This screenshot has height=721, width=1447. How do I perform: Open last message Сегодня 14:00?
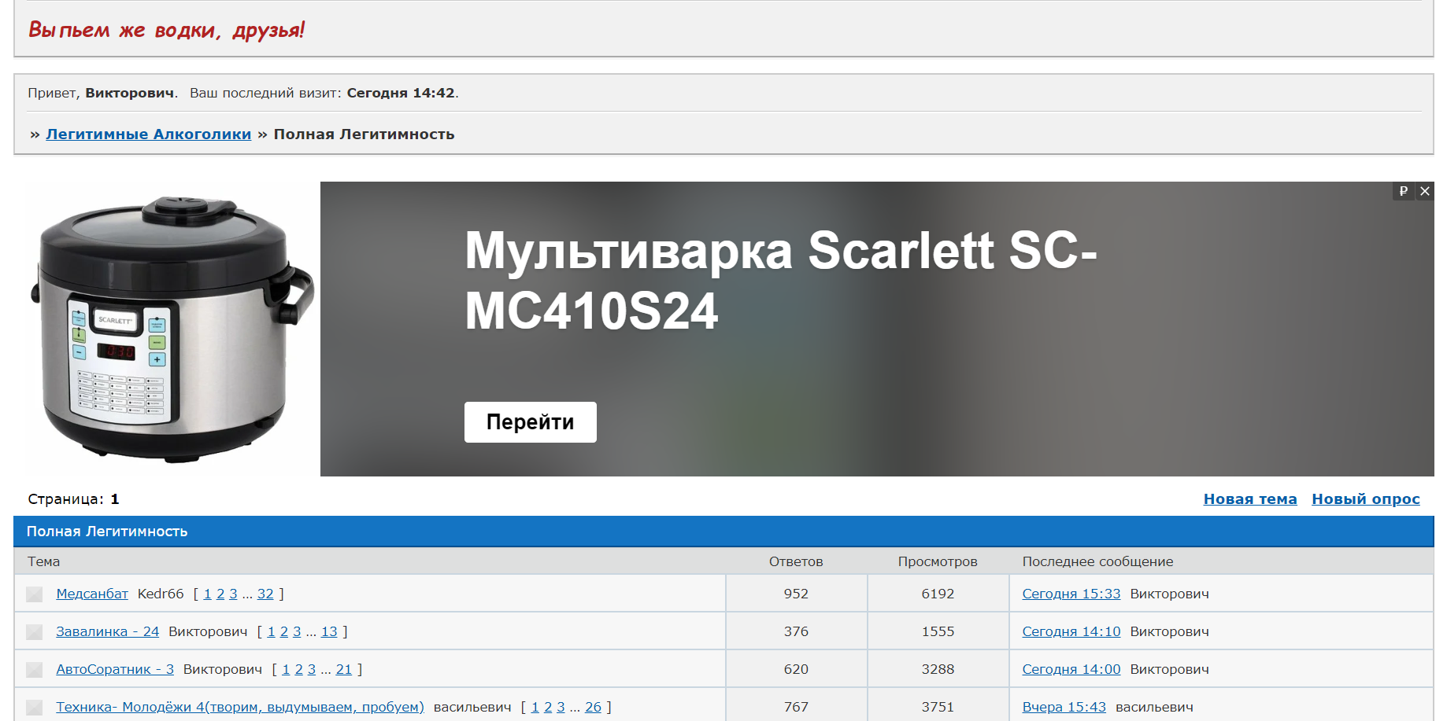(1071, 669)
